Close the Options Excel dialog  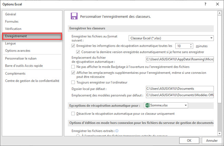pyautogui.click(x=217, y=4)
